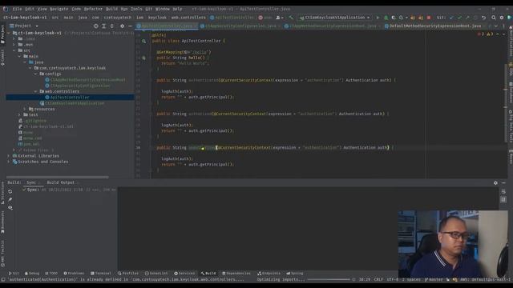The width and height of the screenshot is (513, 288).
Task: Click the Git rollback undo arrow icon
Action: point(483,18)
